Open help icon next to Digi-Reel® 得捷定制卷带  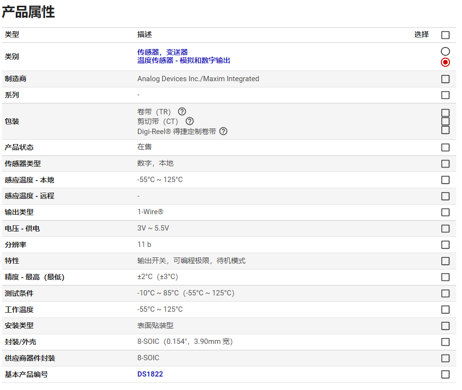click(224, 131)
